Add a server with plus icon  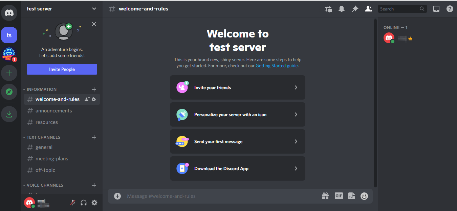9,73
